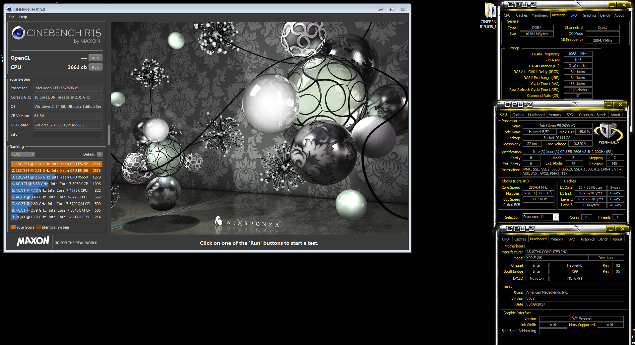Minimize the Mainboard CPU-Z window
This screenshot has width=635, height=345.
pos(610,229)
